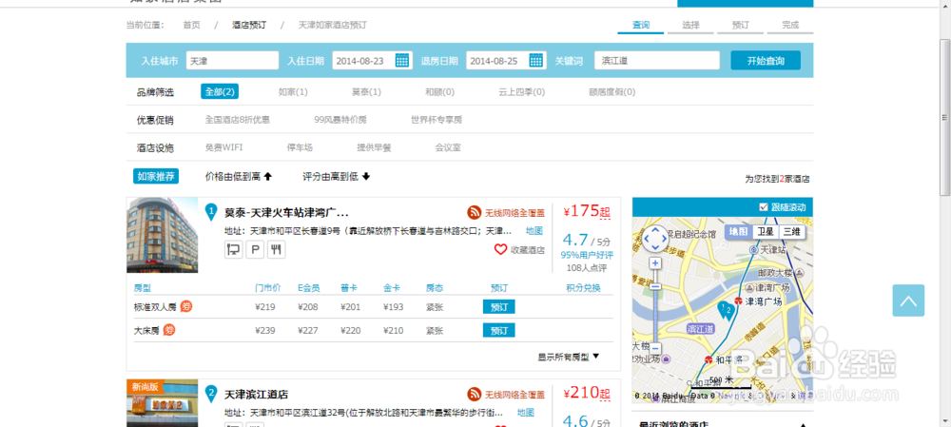Select the 预订 step tab
This screenshot has height=427, width=951.
pos(740,26)
